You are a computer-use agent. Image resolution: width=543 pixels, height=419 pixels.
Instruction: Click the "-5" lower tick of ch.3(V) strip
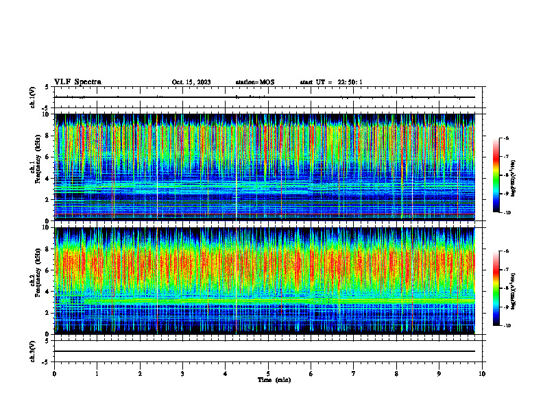(46, 362)
